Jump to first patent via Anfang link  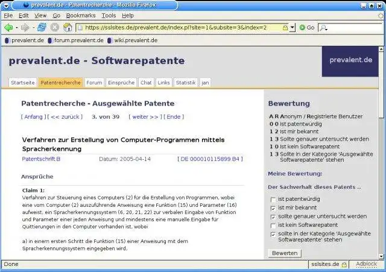pos(33,116)
